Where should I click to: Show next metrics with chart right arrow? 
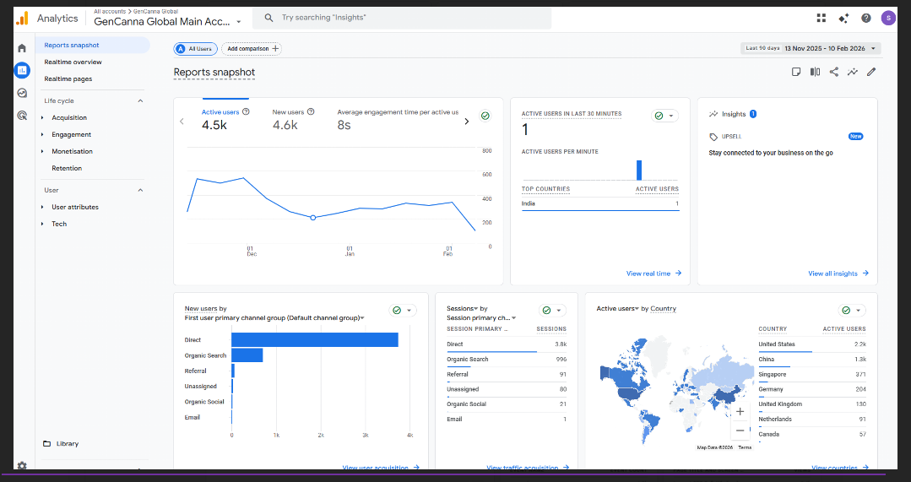tap(466, 122)
